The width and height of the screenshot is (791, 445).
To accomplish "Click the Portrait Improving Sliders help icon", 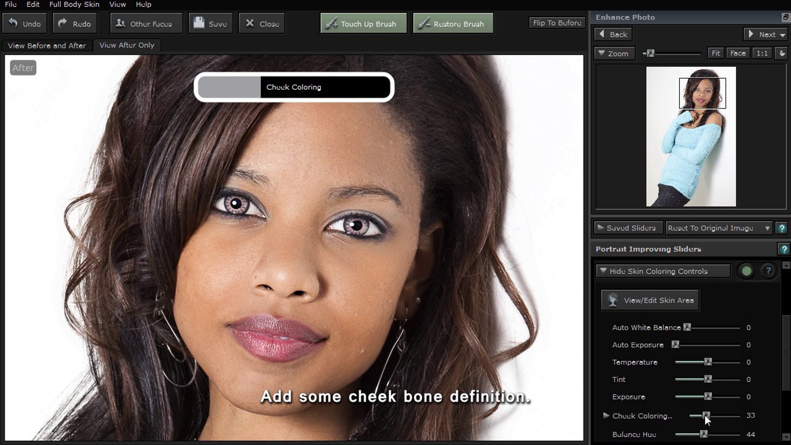I will click(x=784, y=249).
